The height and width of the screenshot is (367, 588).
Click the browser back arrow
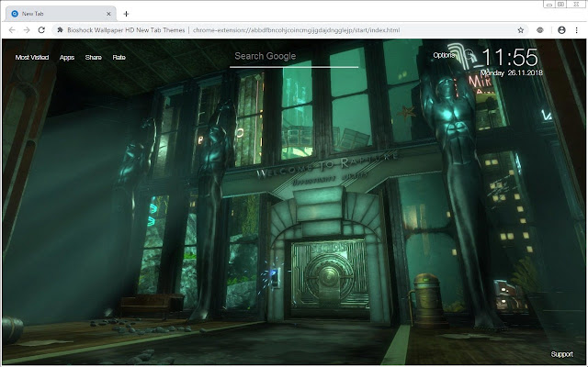coord(12,30)
